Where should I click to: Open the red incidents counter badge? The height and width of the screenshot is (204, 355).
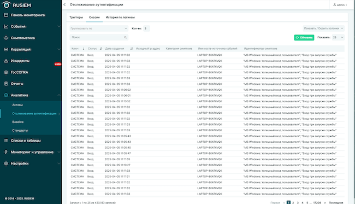point(58,64)
